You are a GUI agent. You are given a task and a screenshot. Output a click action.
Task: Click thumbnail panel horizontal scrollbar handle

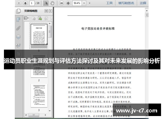(x=34, y=115)
